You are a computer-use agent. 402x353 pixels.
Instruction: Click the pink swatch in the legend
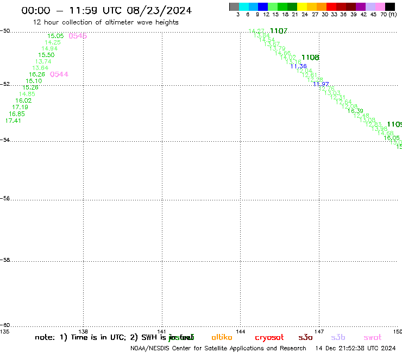380,7
